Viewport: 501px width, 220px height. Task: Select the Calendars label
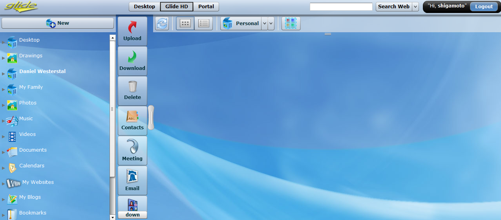[x=32, y=166]
